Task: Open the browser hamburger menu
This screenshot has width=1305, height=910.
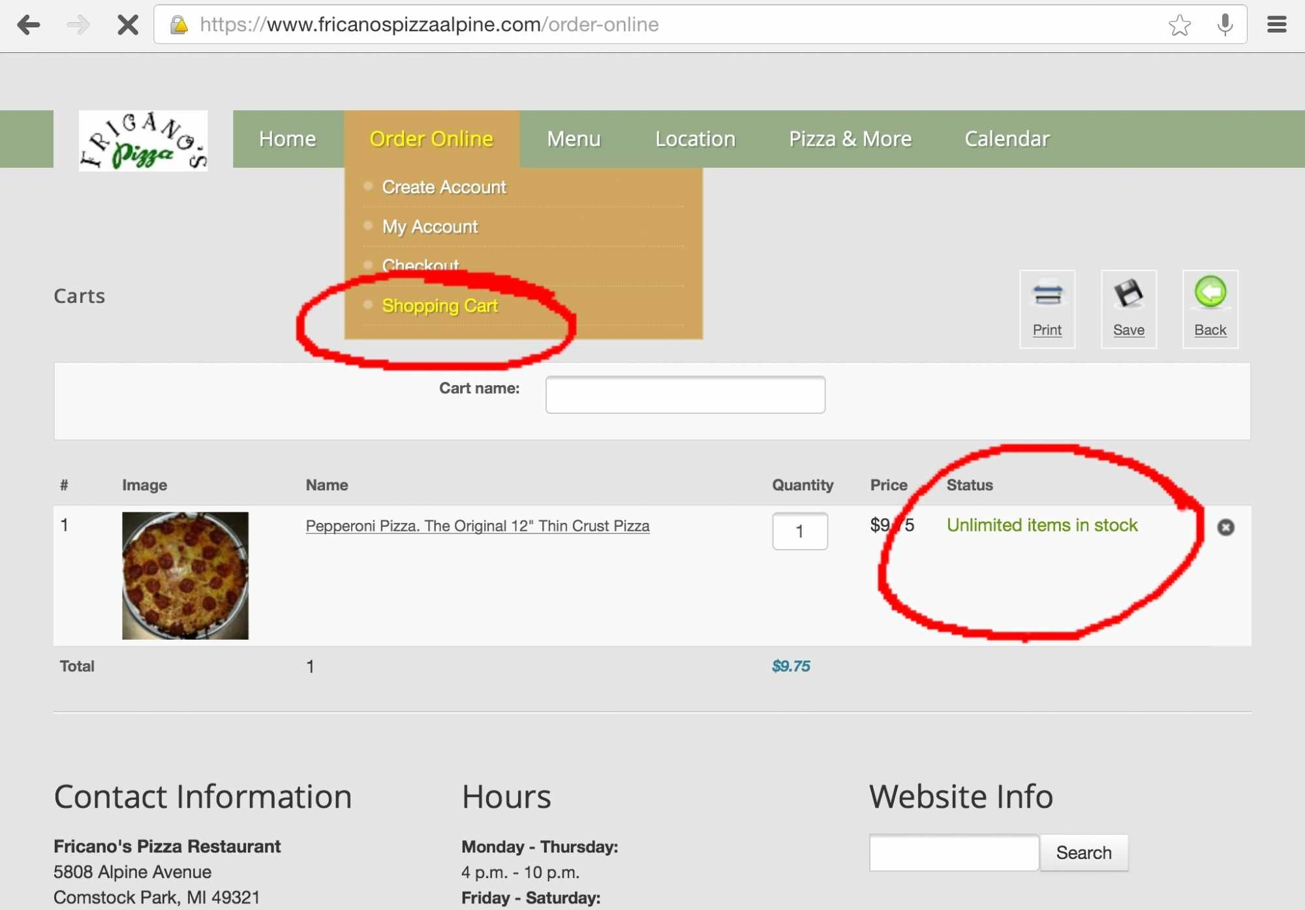Action: tap(1276, 25)
